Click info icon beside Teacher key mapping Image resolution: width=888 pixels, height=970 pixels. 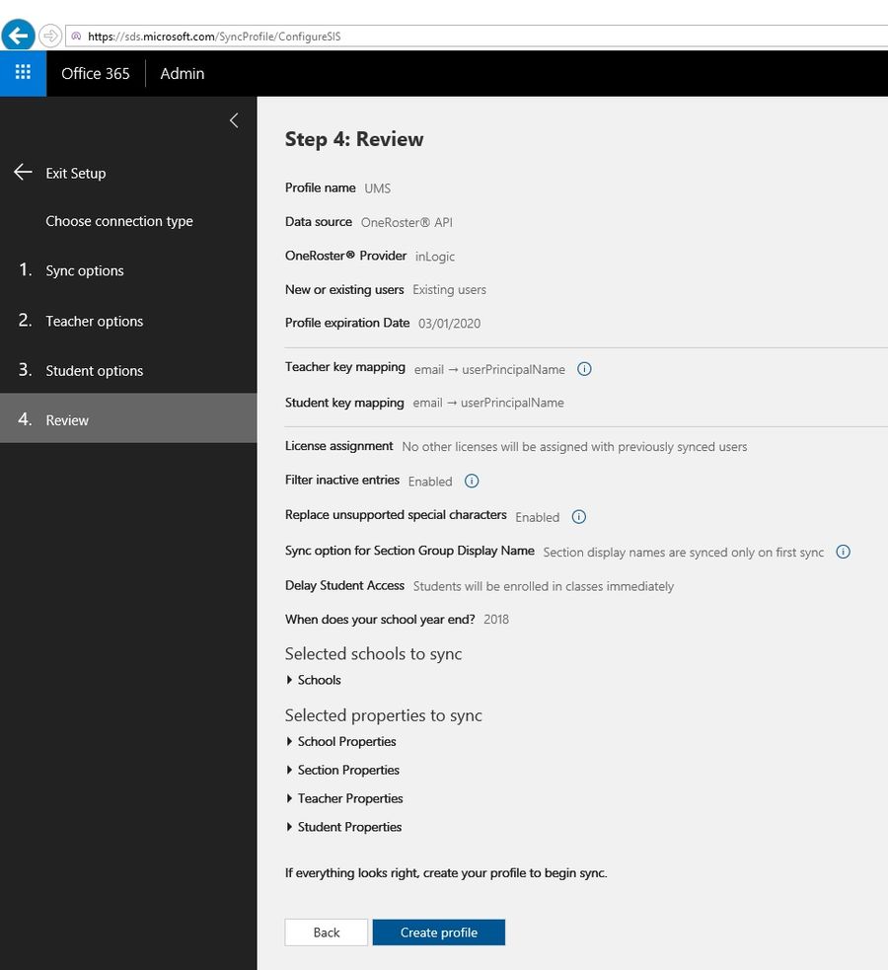(x=584, y=369)
